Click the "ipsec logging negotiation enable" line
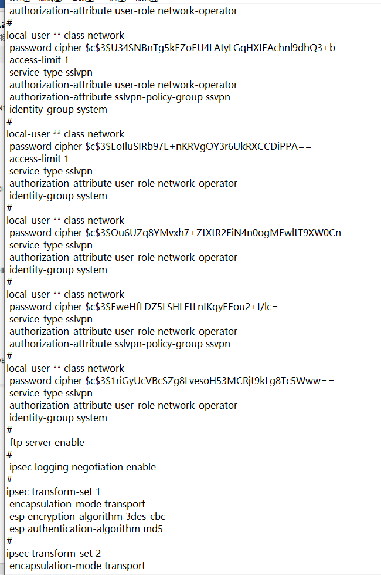The width and height of the screenshot is (381, 575). click(83, 467)
